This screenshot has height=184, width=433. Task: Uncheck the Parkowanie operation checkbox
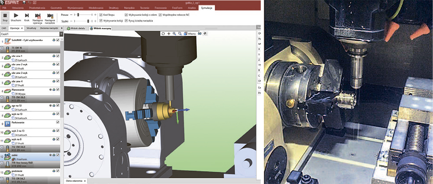(x=58, y=122)
